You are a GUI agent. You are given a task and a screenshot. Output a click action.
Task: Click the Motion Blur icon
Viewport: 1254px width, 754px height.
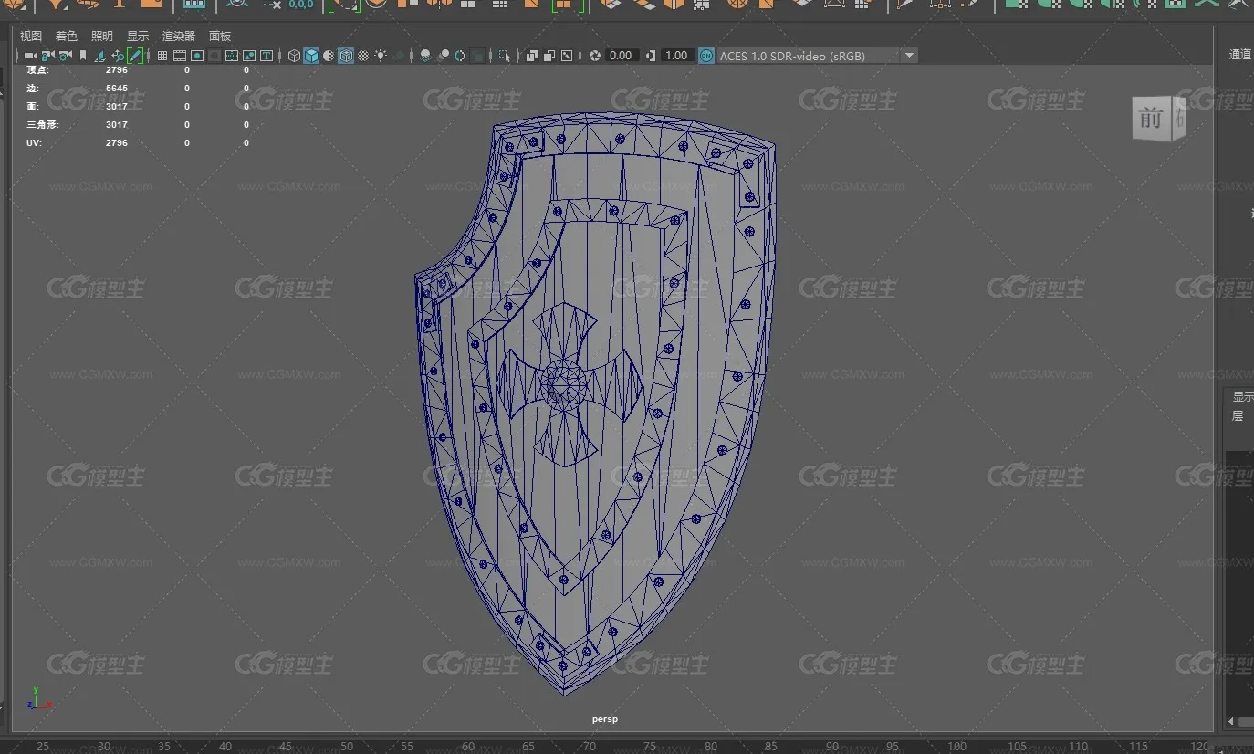tap(443, 56)
